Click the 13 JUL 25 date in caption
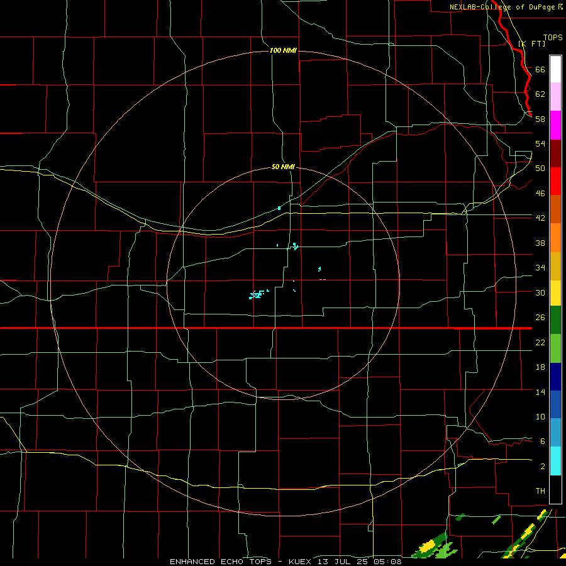Viewport: 566px width, 566px height. tap(343, 562)
